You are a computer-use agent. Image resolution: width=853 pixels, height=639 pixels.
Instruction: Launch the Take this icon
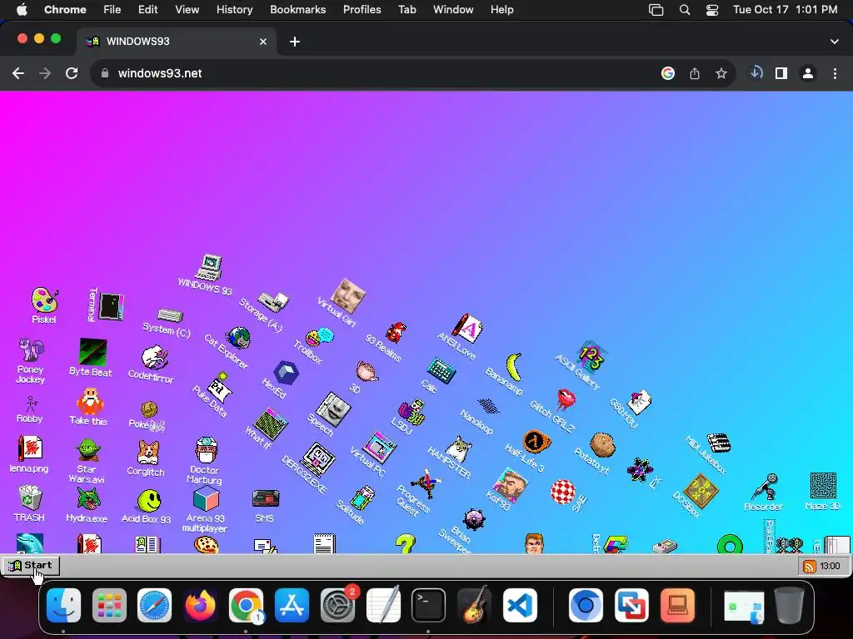[x=90, y=401]
